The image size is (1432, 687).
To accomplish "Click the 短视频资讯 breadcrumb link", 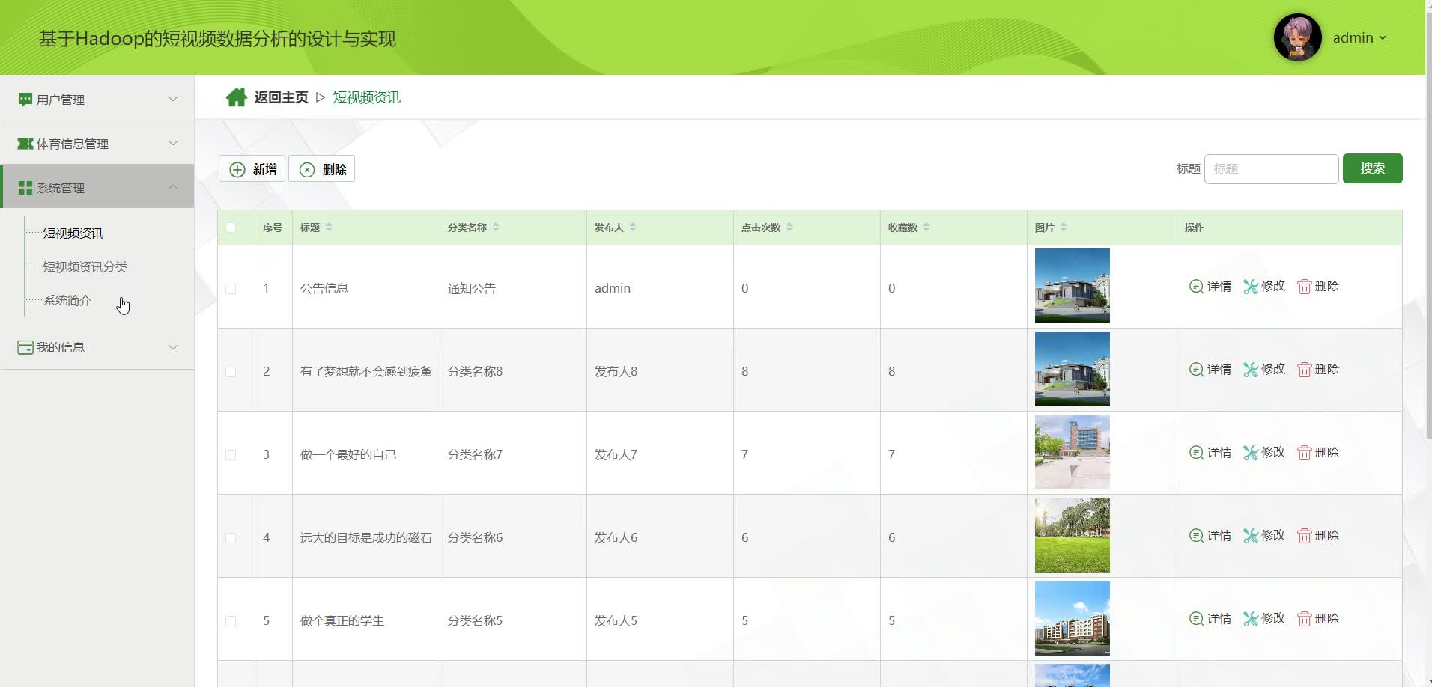I will coord(366,97).
